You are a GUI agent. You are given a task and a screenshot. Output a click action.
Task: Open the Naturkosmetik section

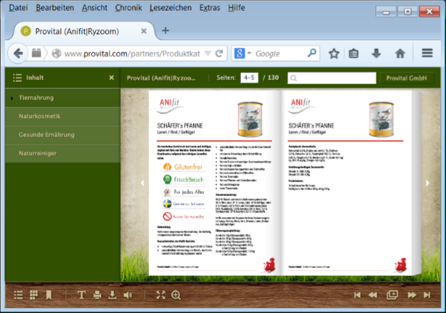40,116
